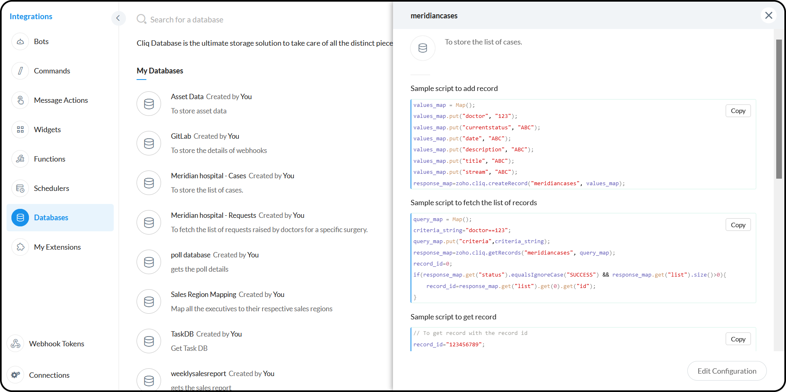
Task: Click the Connections gears icon
Action: (15, 375)
